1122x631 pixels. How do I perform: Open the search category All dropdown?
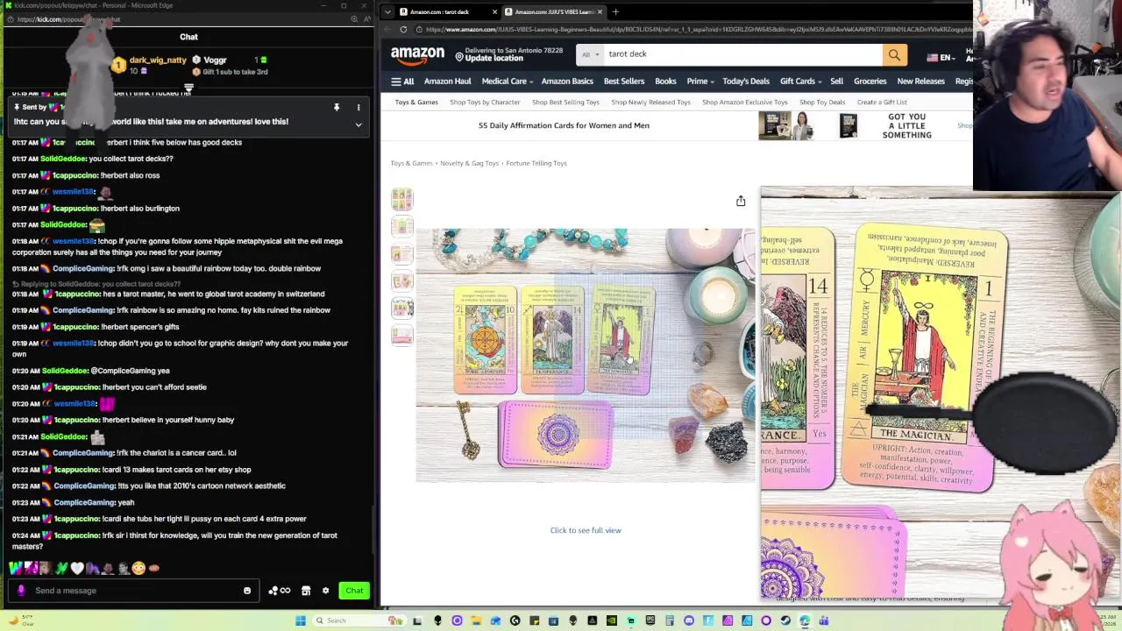tap(592, 54)
